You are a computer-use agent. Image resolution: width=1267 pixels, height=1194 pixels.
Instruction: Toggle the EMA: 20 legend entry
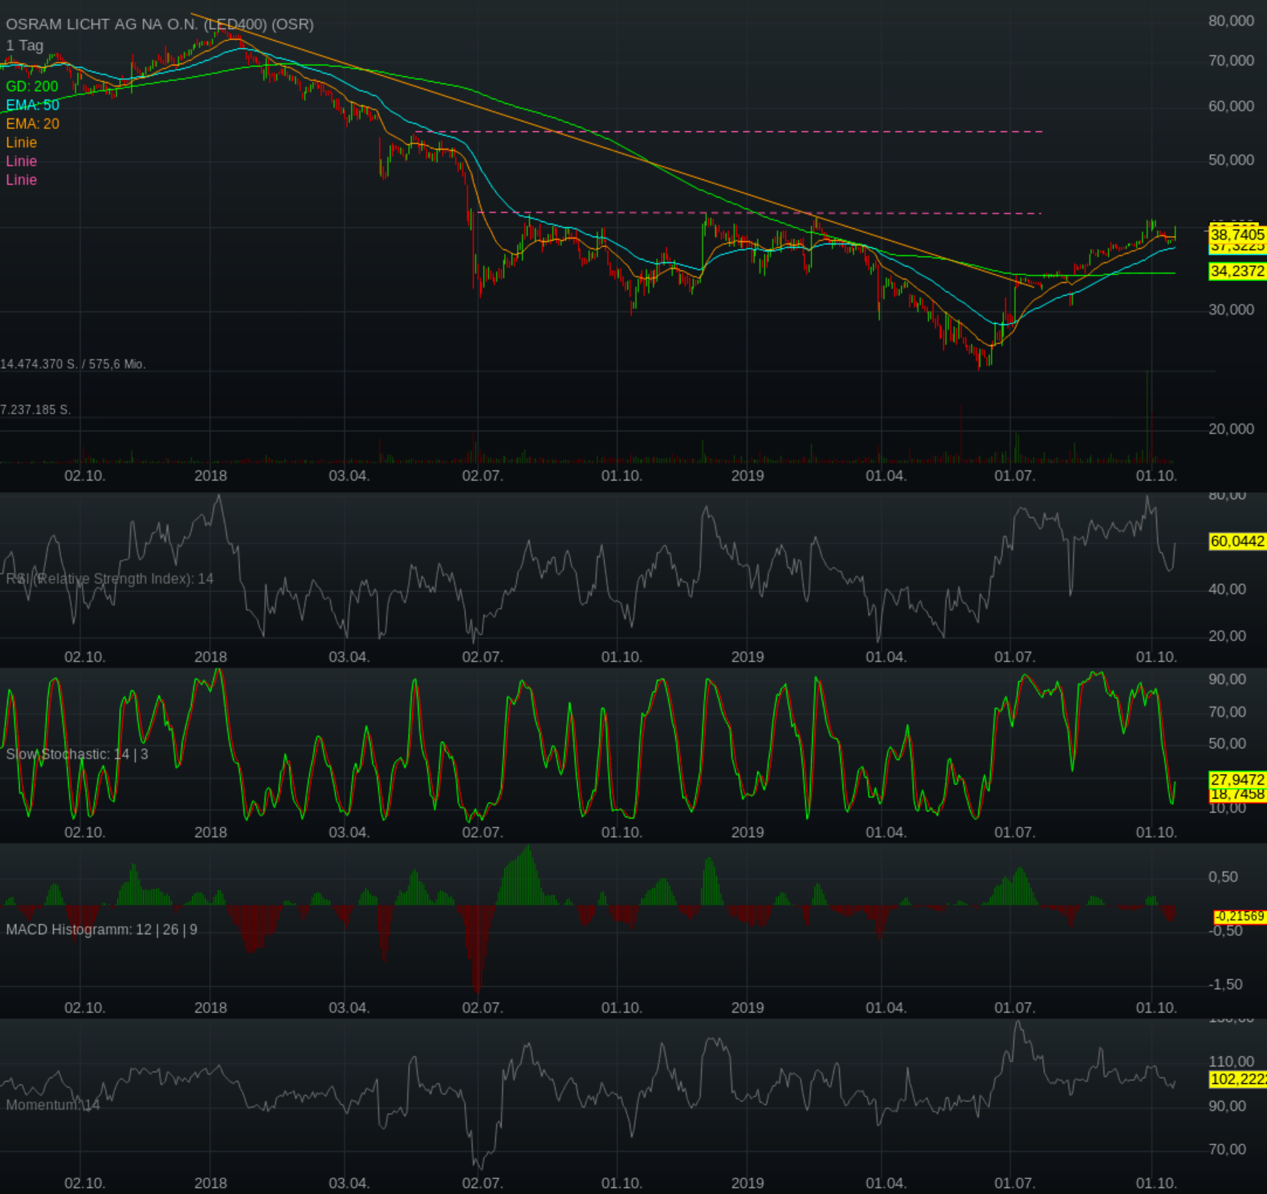coord(33,123)
